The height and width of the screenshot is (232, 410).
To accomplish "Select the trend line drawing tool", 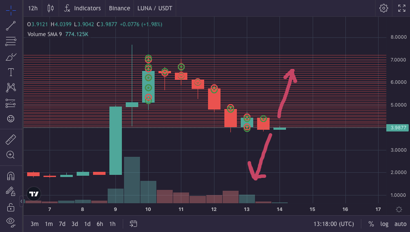I will (x=11, y=26).
